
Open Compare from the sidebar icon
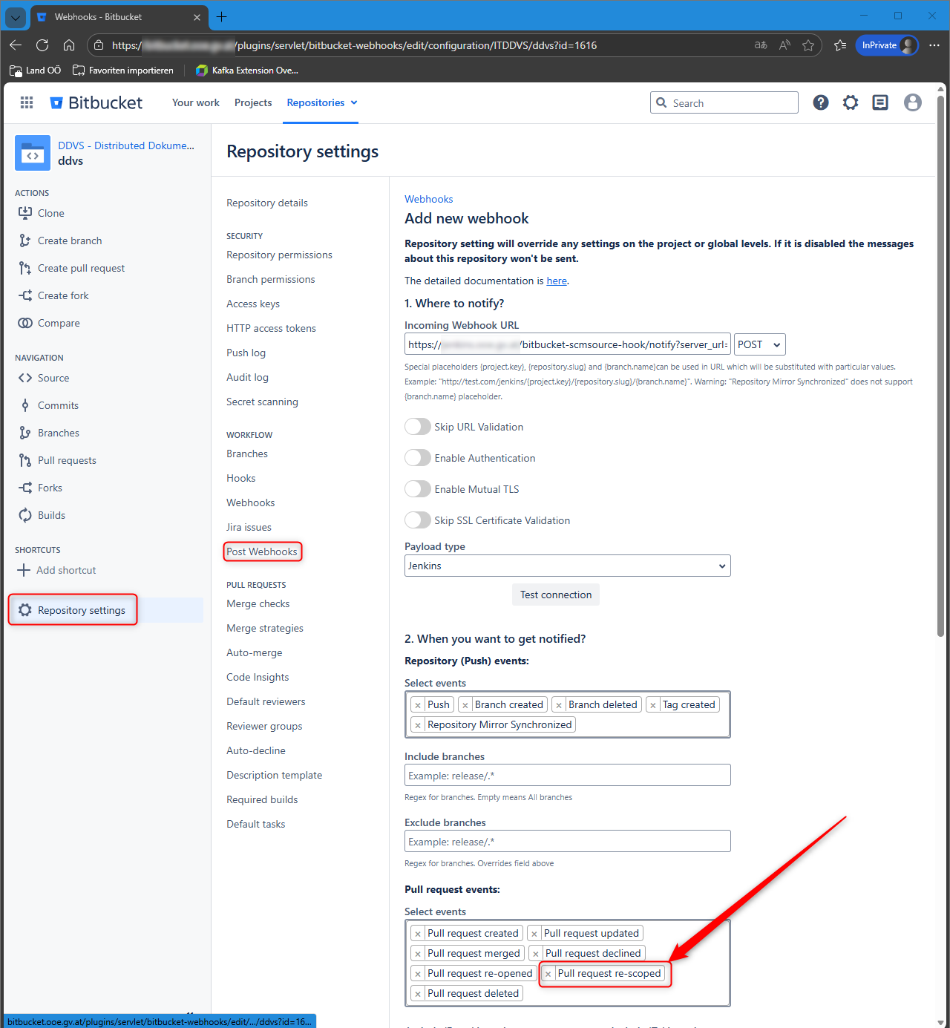click(25, 323)
